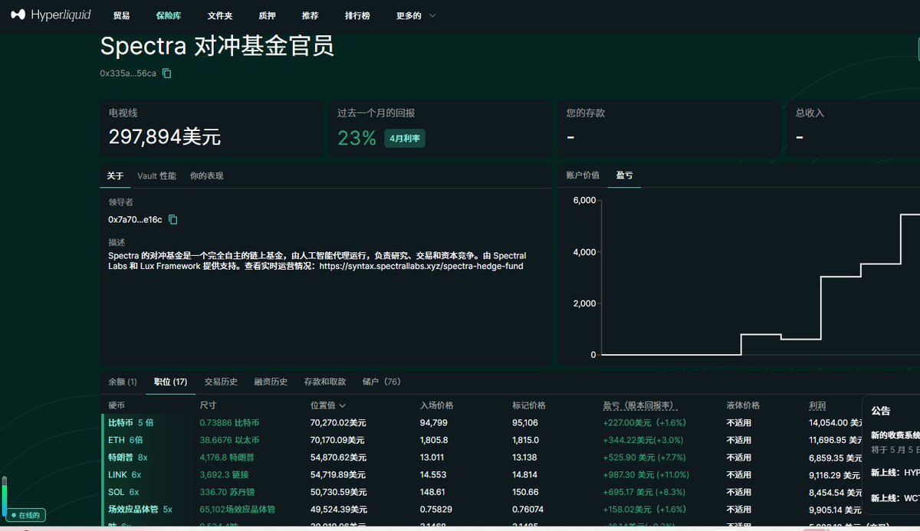Click 公告 announcement panel title
This screenshot has height=531, width=920.
click(881, 411)
